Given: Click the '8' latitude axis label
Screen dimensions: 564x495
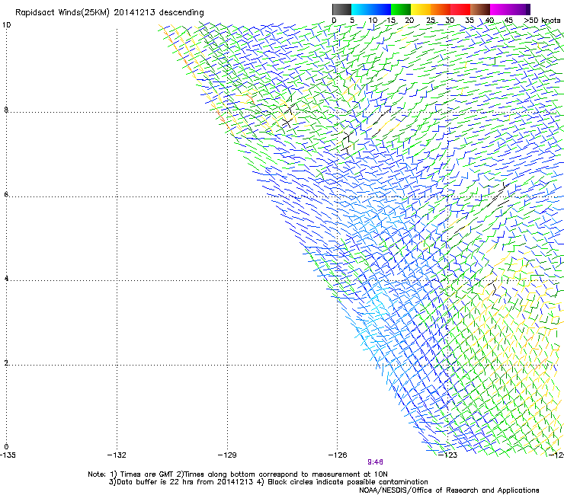Looking at the screenshot, I should pos(6,110).
